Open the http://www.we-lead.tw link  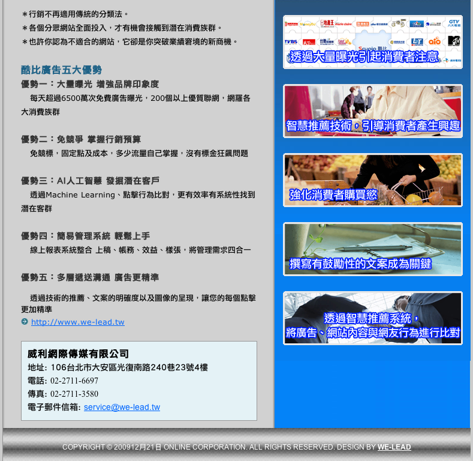click(77, 322)
